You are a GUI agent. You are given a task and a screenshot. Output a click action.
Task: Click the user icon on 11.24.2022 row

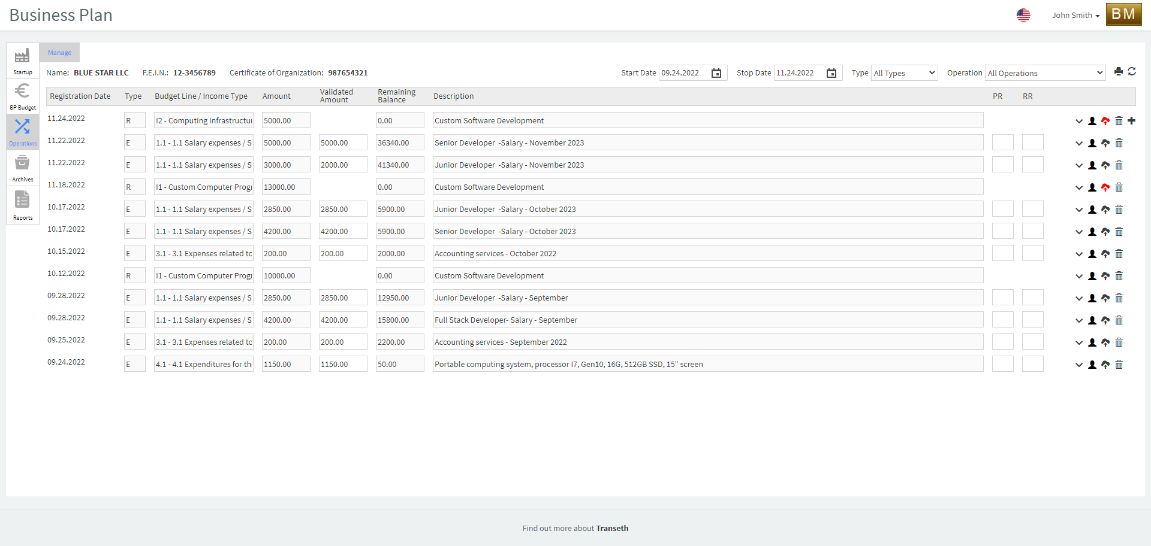tap(1092, 121)
